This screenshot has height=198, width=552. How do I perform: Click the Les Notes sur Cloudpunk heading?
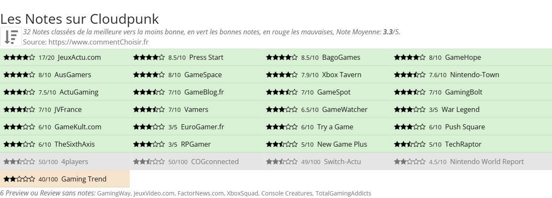point(80,19)
